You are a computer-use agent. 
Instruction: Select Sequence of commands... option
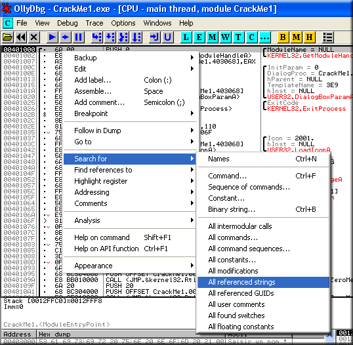[263, 187]
